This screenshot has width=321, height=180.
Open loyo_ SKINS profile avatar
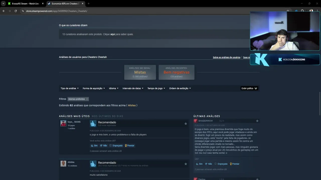(63, 123)
